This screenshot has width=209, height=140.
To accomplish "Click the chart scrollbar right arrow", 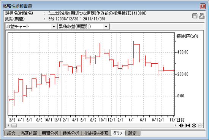I will click(176, 126).
